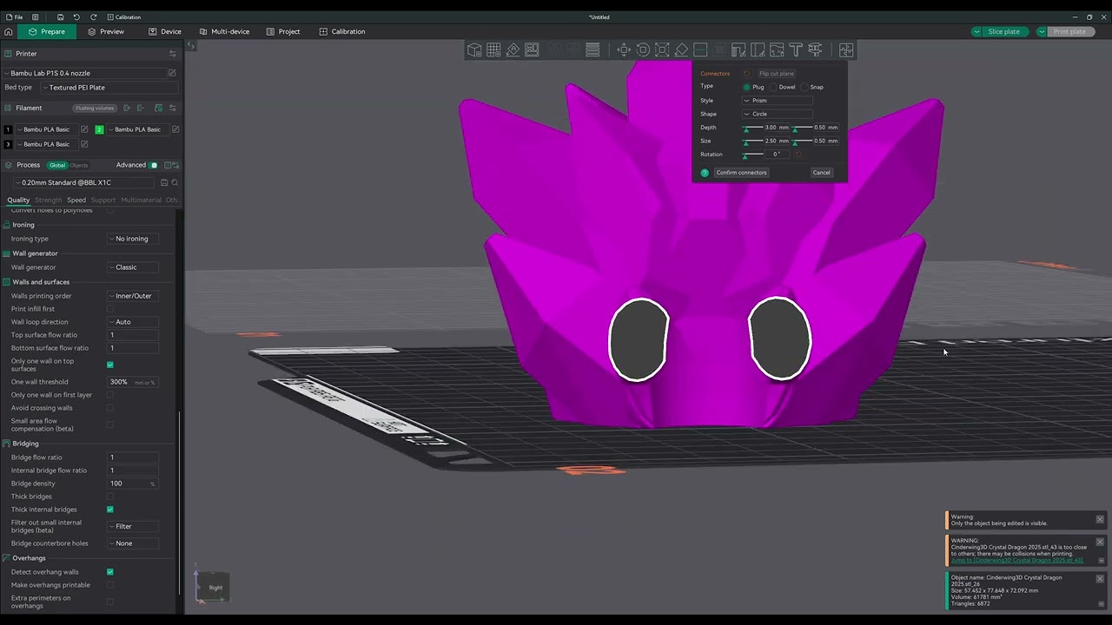Open the Bridge counterbore holes dropdown
Screen dimensions: 1112x625
point(133,543)
